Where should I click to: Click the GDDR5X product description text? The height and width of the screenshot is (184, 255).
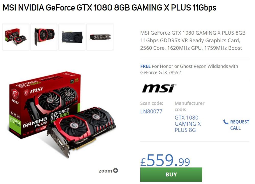coord(193,40)
